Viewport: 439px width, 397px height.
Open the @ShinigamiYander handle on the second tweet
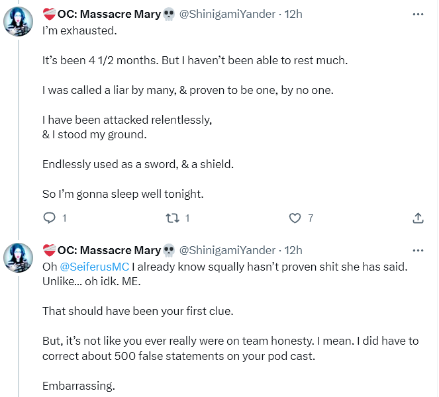[227, 250]
